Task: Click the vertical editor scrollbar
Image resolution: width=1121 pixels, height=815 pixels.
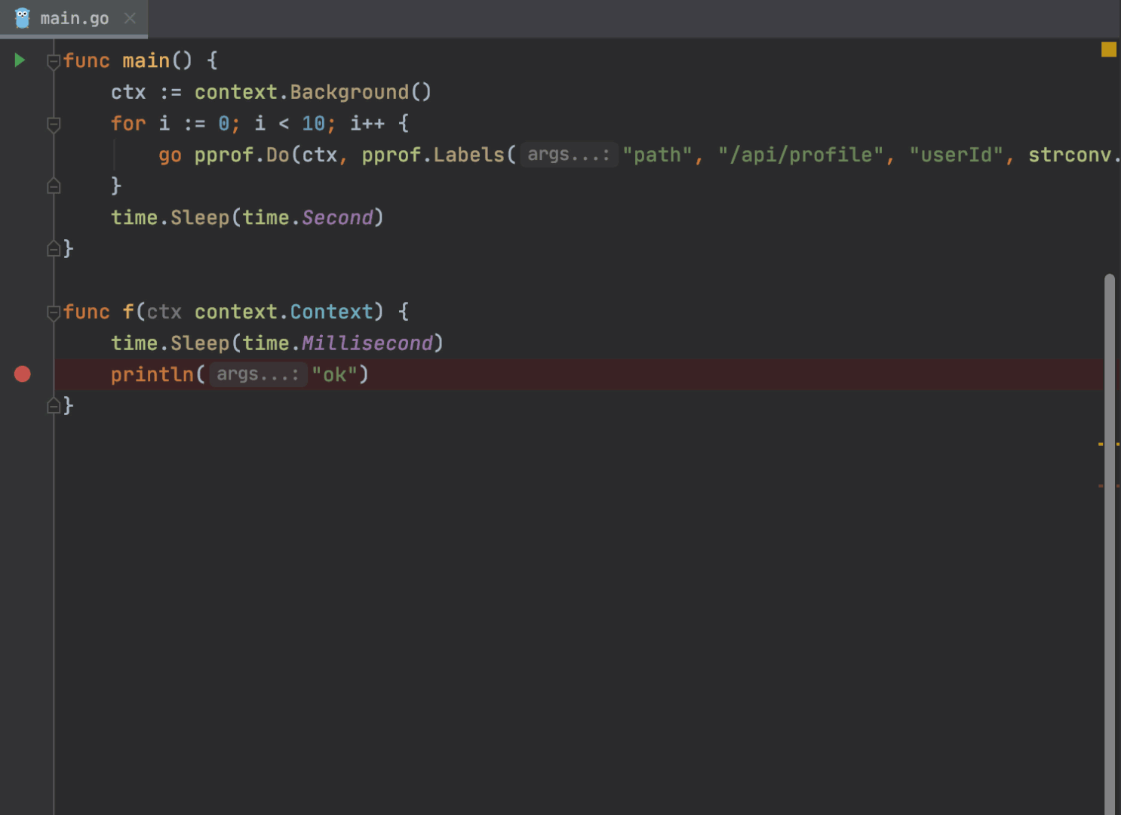Action: click(x=1109, y=543)
